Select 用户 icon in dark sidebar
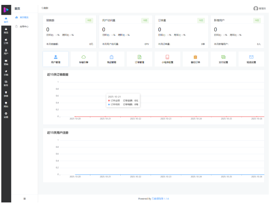 click(x=6, y=52)
